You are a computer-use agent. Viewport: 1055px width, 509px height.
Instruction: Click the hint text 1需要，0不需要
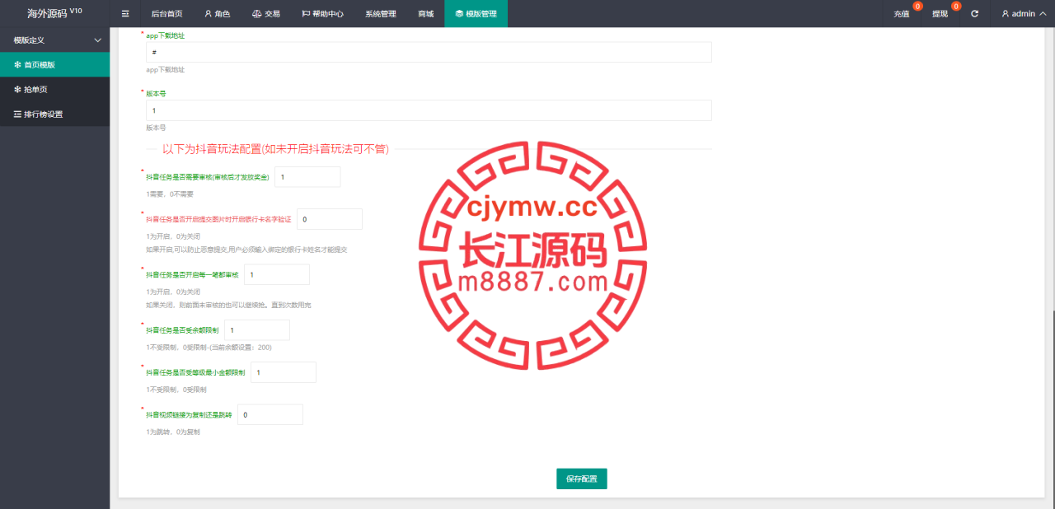(x=170, y=194)
